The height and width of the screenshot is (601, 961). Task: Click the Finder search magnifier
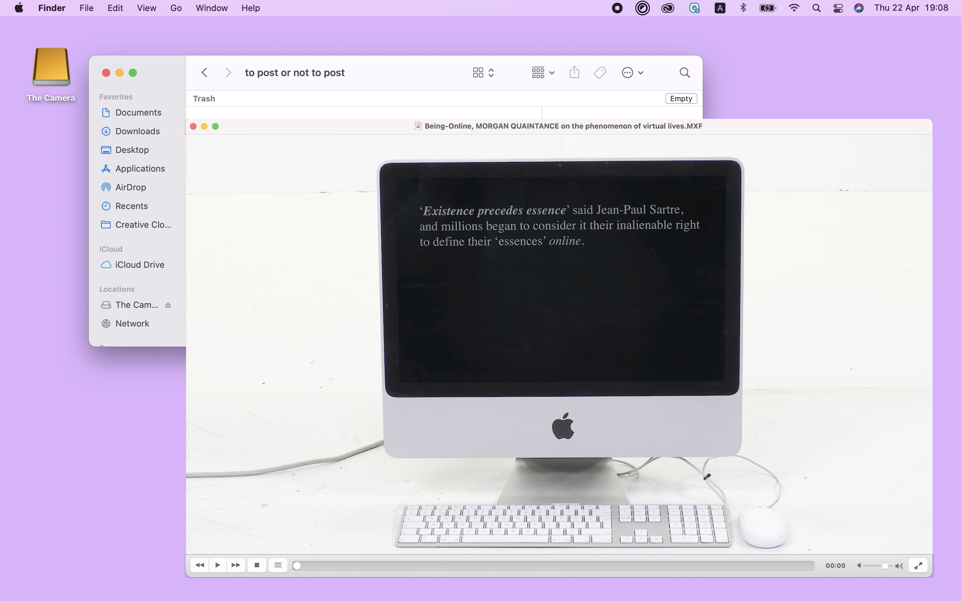pyautogui.click(x=685, y=73)
